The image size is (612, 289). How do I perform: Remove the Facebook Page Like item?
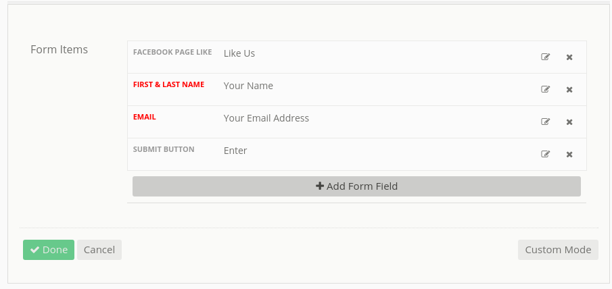tap(569, 57)
